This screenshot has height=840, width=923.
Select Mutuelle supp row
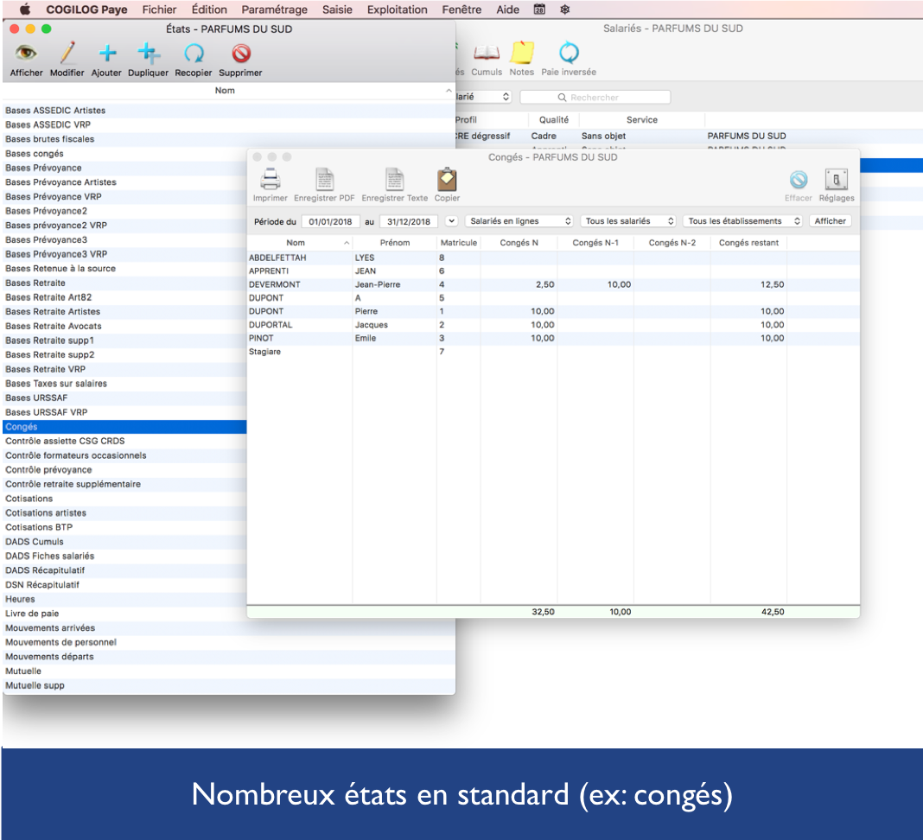(x=229, y=686)
